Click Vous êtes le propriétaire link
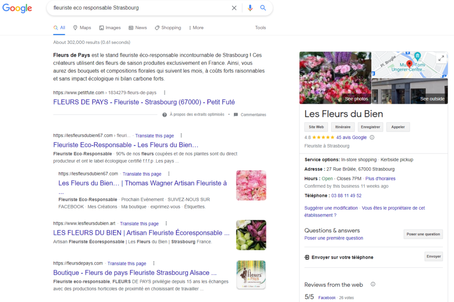 coord(393,208)
